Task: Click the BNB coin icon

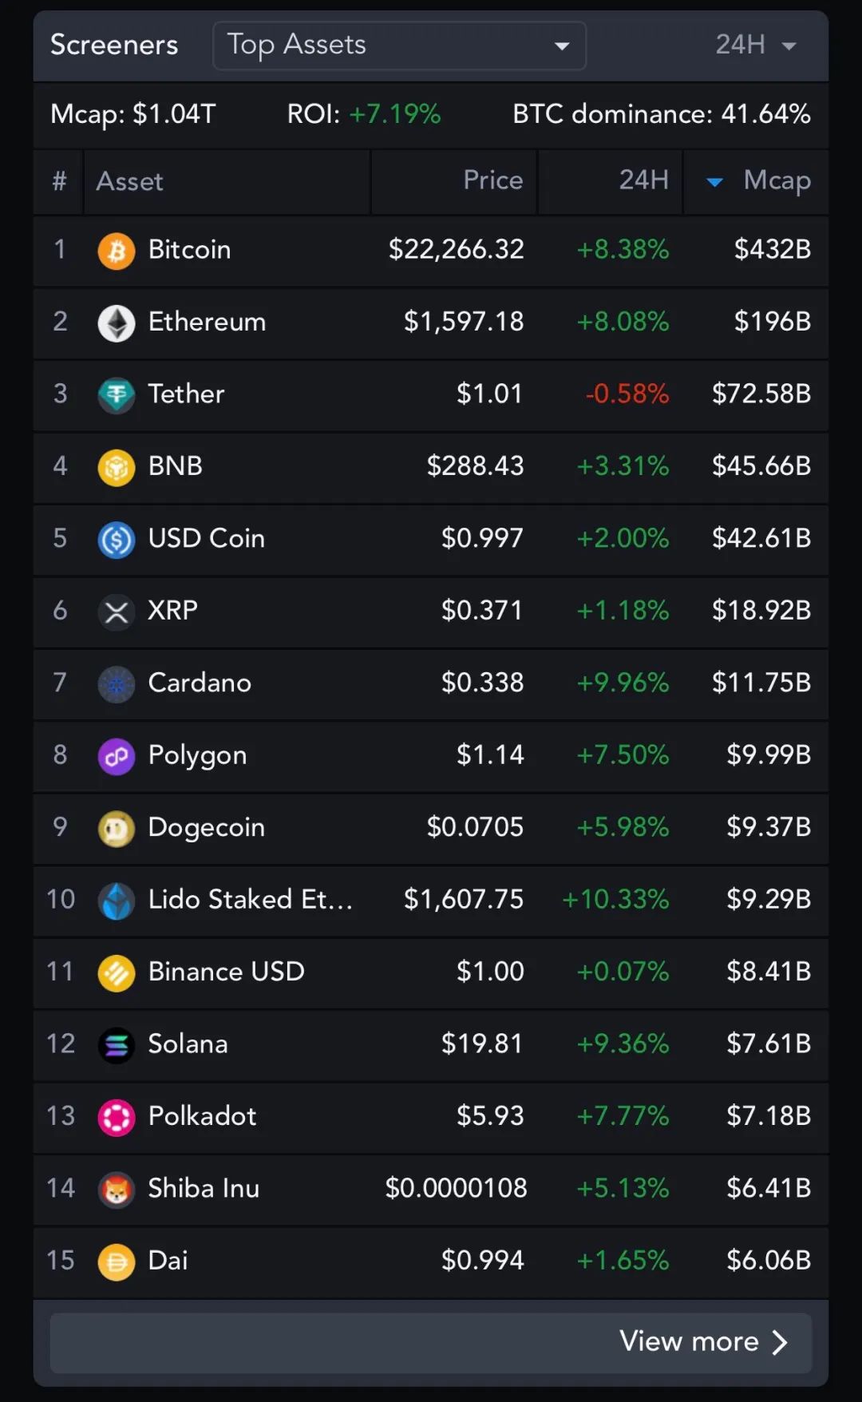Action: (117, 467)
